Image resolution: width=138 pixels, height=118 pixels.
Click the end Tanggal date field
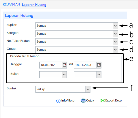85,65
